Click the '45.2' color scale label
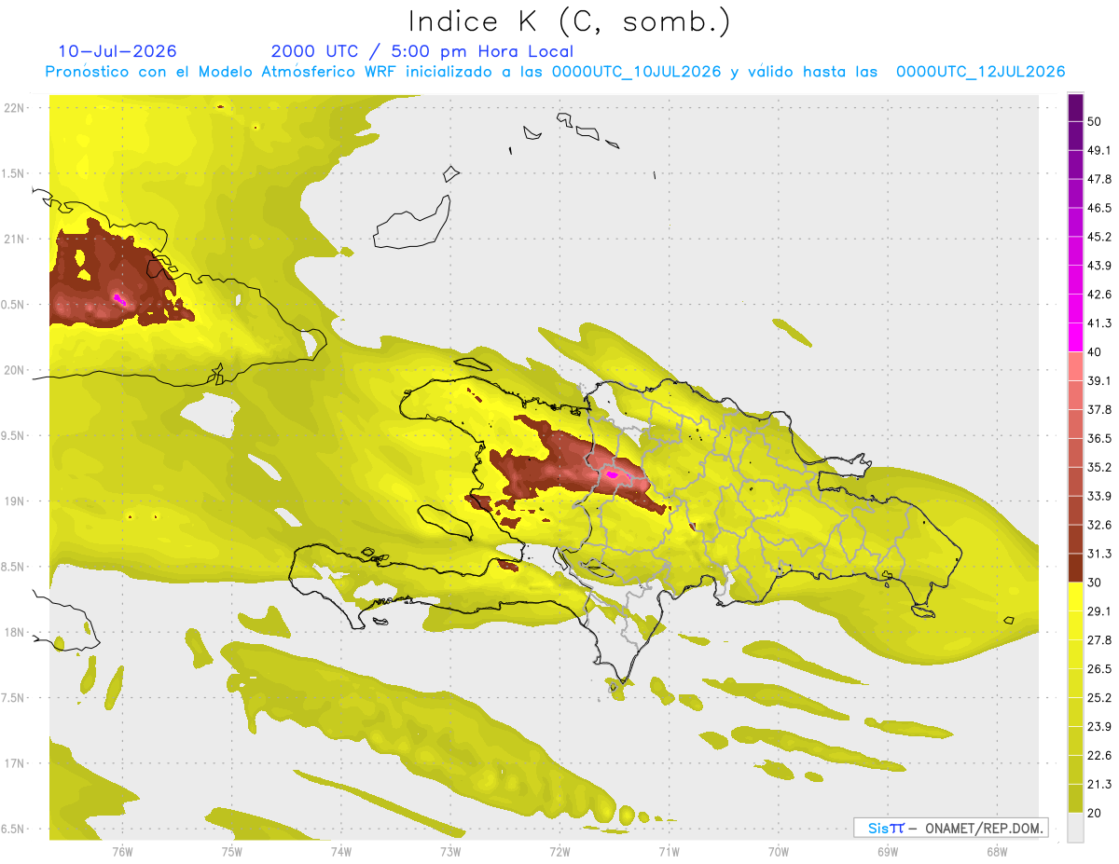Screen dimensions: 1119x864 (x=1100, y=237)
